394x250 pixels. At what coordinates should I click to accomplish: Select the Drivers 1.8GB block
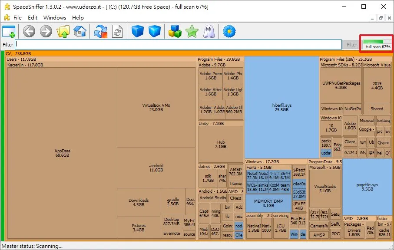pos(354,233)
